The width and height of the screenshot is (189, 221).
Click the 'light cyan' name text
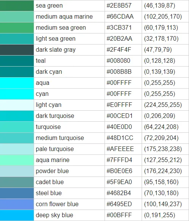pos(48,105)
